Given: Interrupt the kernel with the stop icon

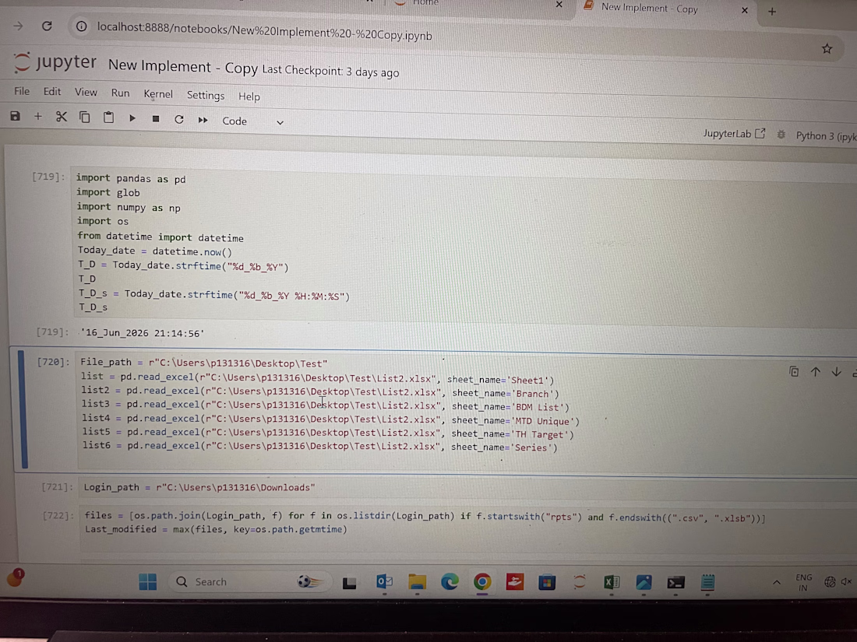Looking at the screenshot, I should [156, 119].
